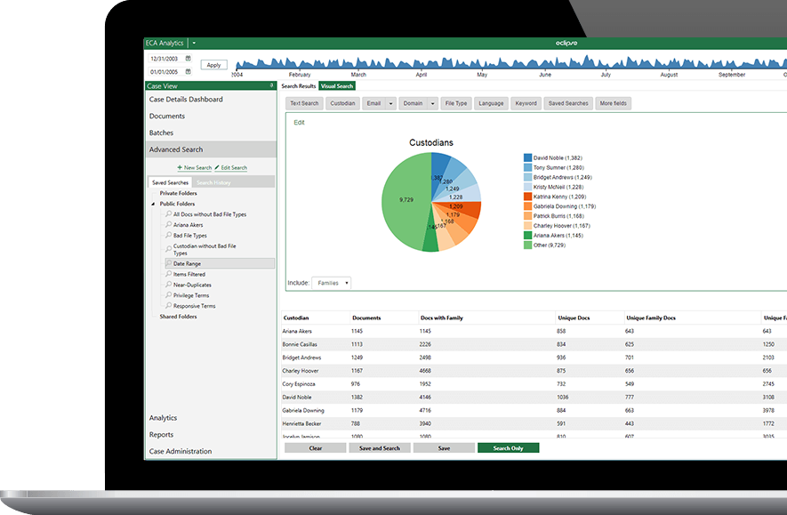Screen dimensions: 787x515
Task: Click Edit Search link
Action: tap(231, 167)
